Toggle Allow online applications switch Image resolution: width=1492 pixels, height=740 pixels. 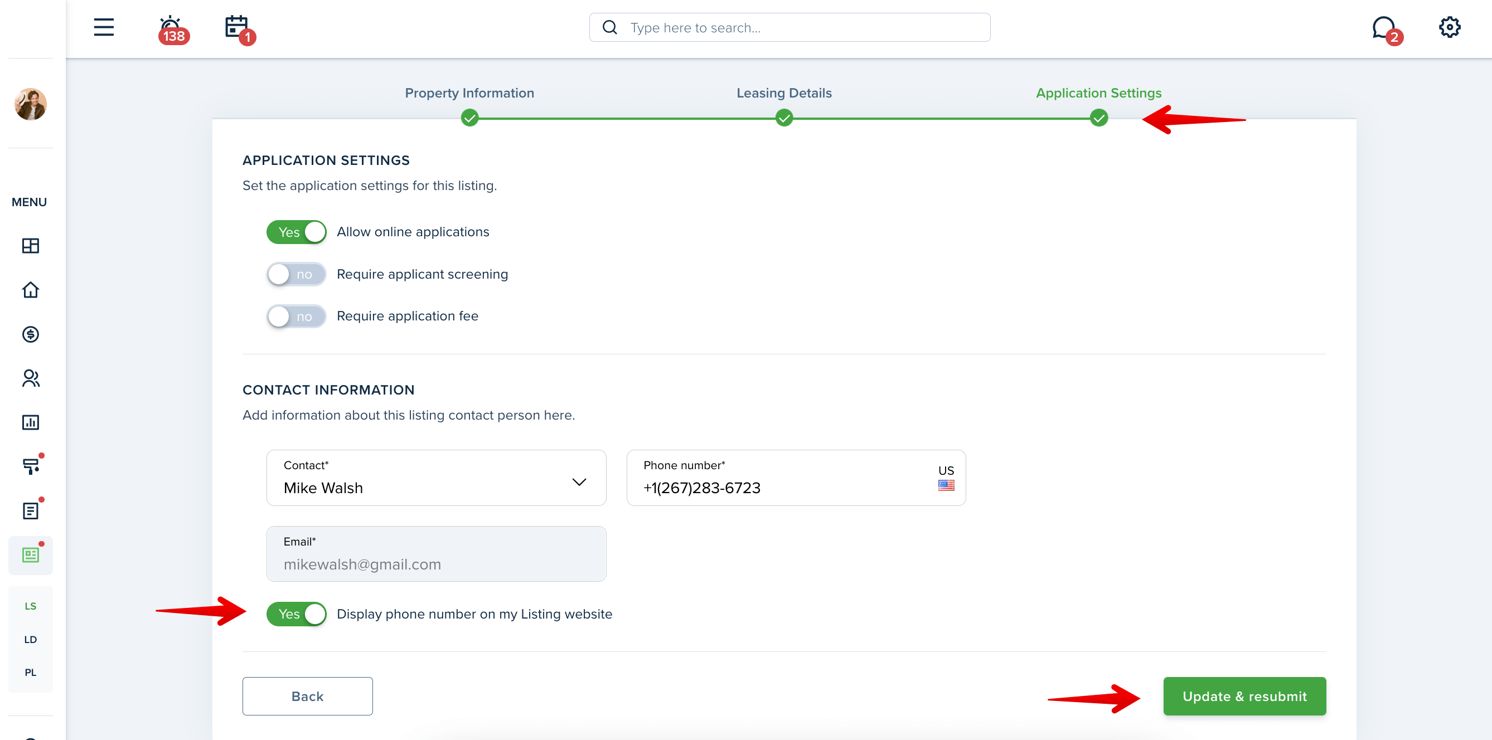(x=296, y=232)
